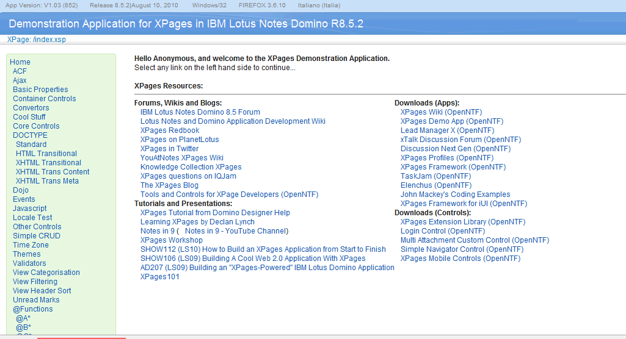Open Notes in 9 YouTube Channel

236,232
